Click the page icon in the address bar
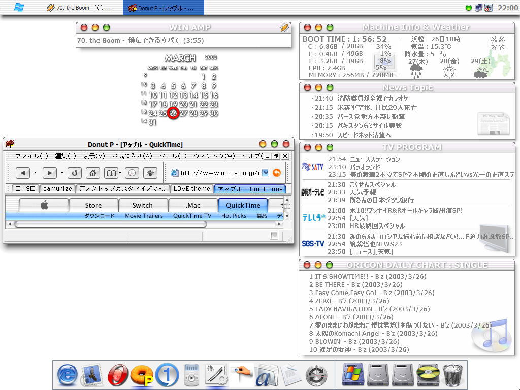Screen dimensions: 520x390 tap(174, 173)
